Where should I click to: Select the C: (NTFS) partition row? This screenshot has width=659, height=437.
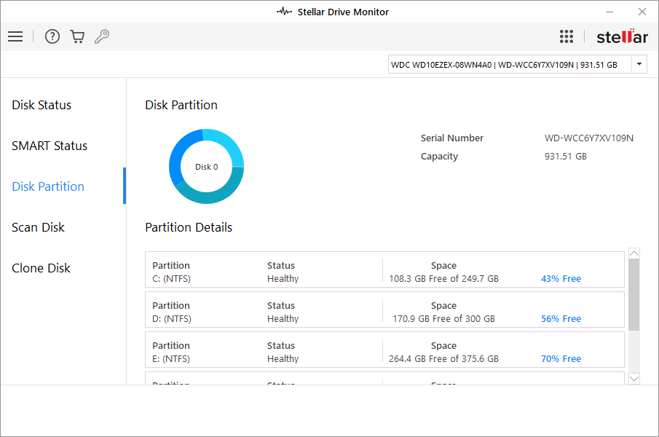coord(385,269)
